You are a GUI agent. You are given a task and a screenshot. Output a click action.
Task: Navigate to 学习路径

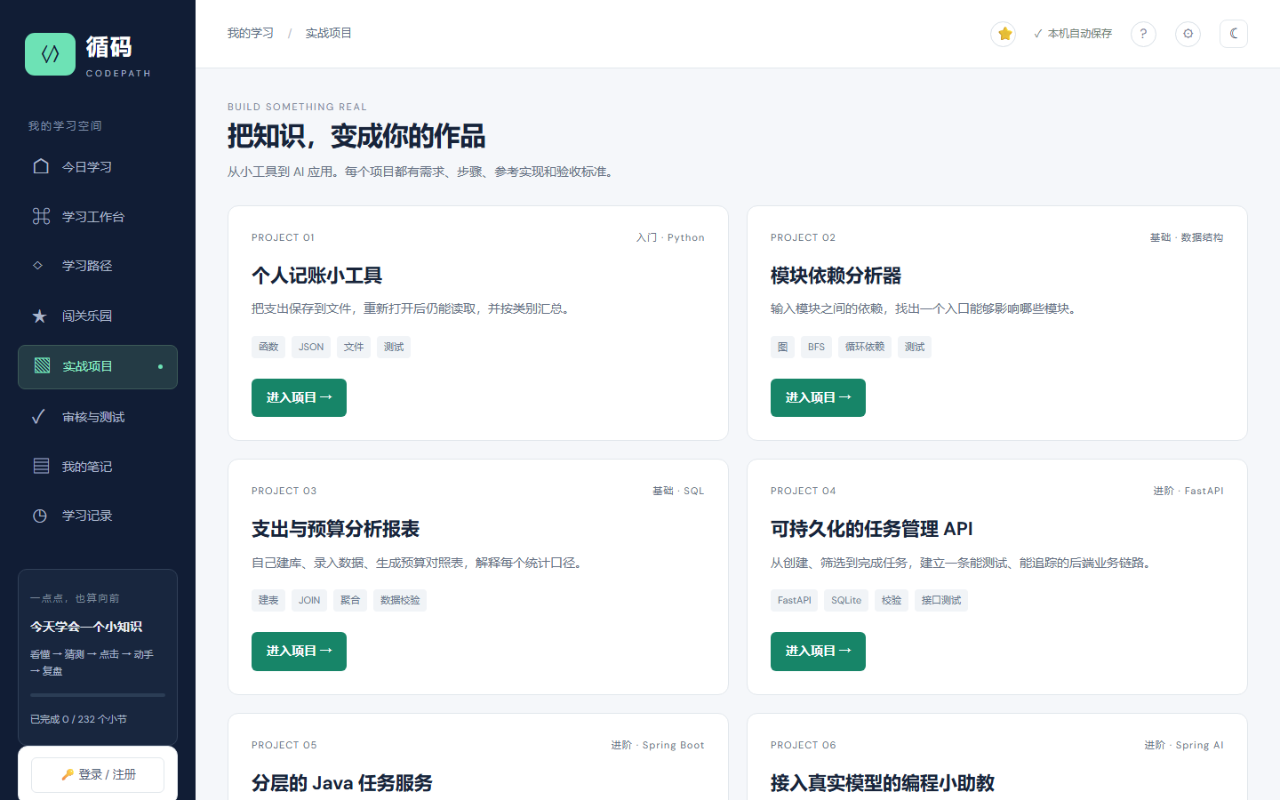pyautogui.click(x=98, y=266)
